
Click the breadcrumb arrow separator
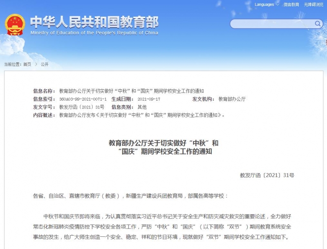tap(36, 64)
